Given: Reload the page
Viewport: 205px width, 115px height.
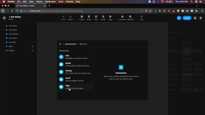Looking at the screenshot, I should 12,11.
